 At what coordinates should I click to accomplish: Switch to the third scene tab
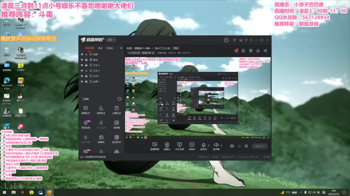click(110, 48)
